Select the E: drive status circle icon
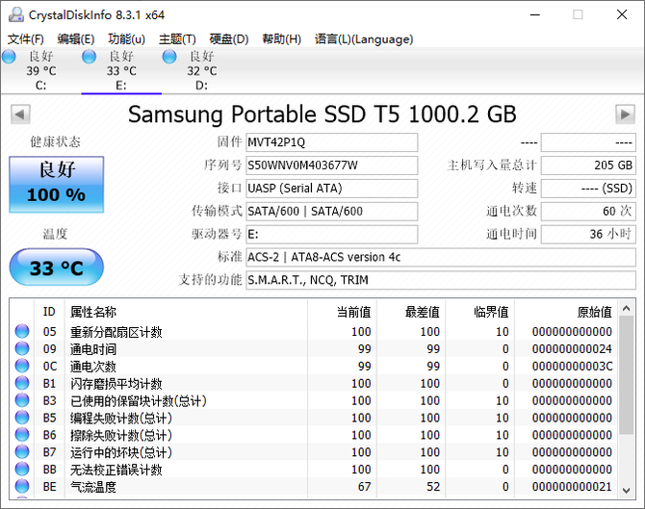 pos(89,57)
